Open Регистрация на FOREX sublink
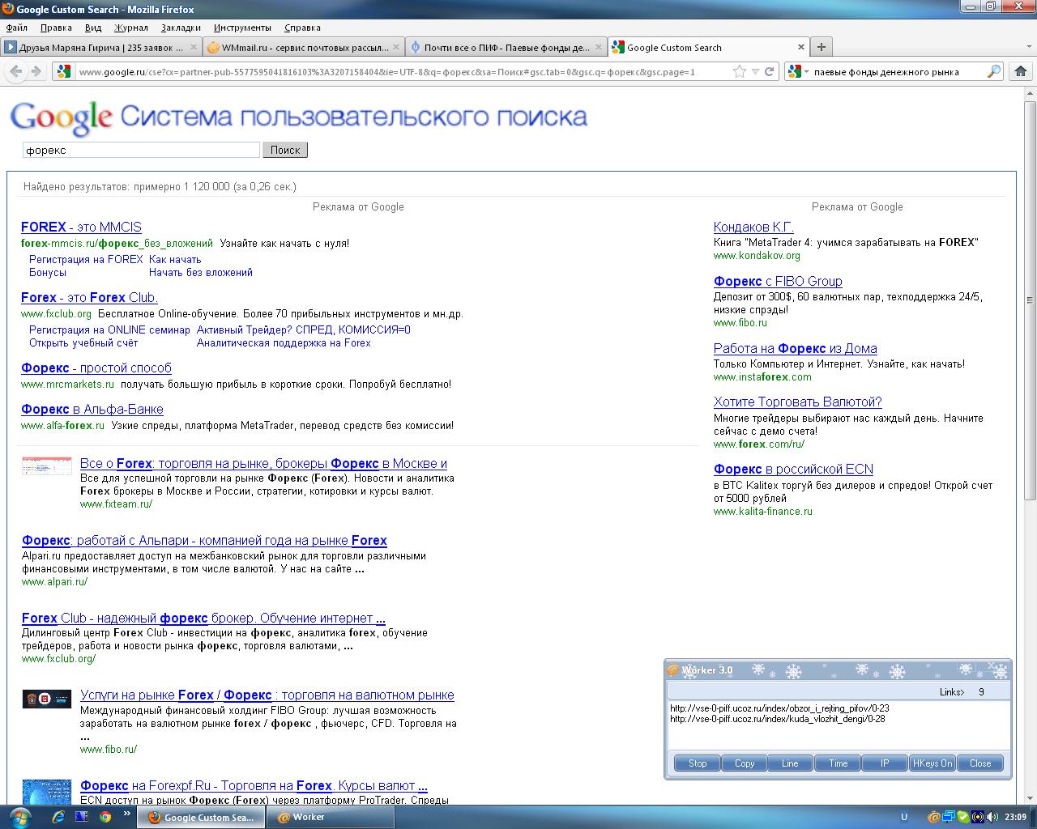Image resolution: width=1037 pixels, height=829 pixels. (86, 259)
